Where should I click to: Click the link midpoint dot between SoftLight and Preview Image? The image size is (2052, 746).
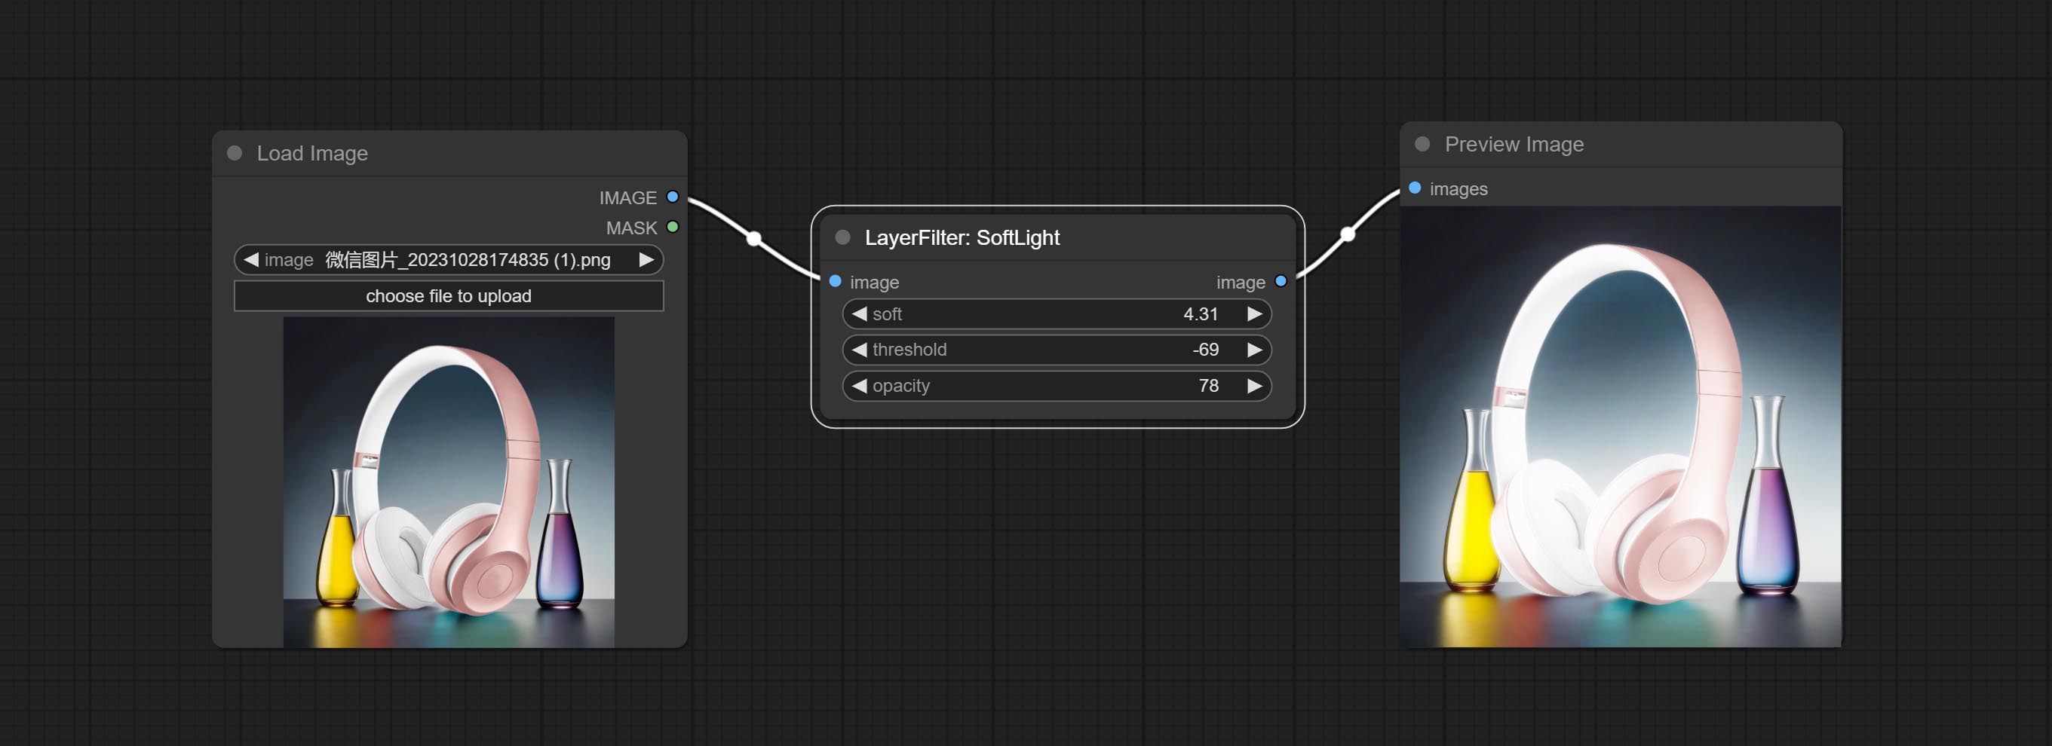1347,234
